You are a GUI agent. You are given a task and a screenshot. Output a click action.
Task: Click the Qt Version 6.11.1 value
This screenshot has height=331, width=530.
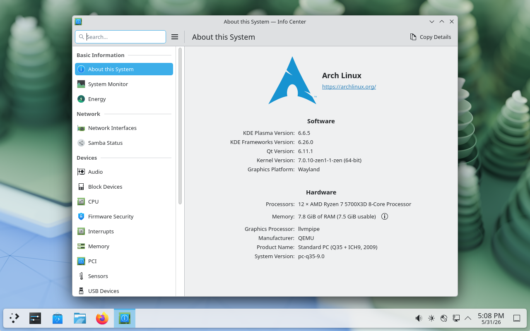click(x=306, y=151)
